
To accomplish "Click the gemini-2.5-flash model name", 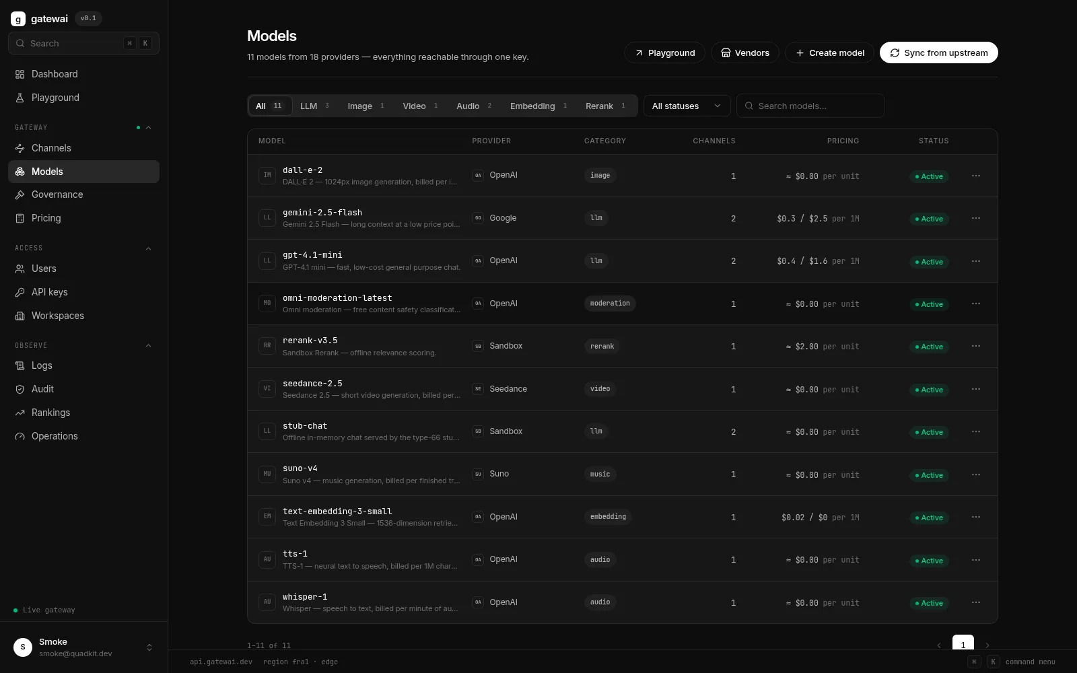I will (x=322, y=213).
